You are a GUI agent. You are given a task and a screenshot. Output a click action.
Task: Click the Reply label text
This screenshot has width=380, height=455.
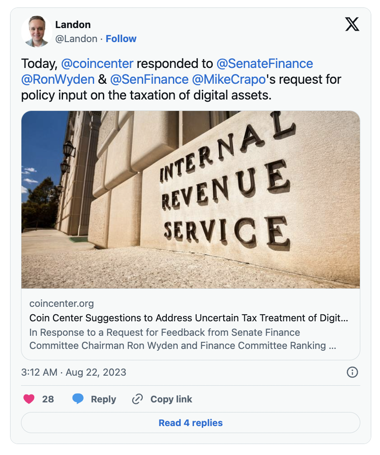point(103,399)
